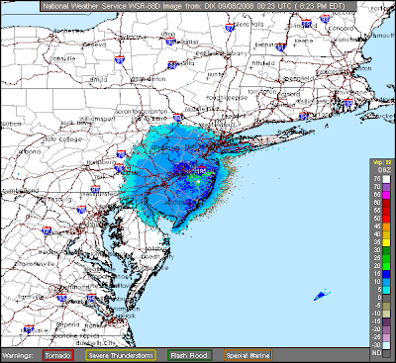Click the interstate shield left of Springfield, Vermont
This screenshot has height=363, width=396.
tap(307, 23)
